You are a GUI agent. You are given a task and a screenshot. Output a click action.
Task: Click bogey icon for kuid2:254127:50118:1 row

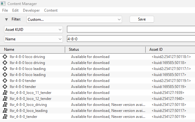[x=5, y=57]
